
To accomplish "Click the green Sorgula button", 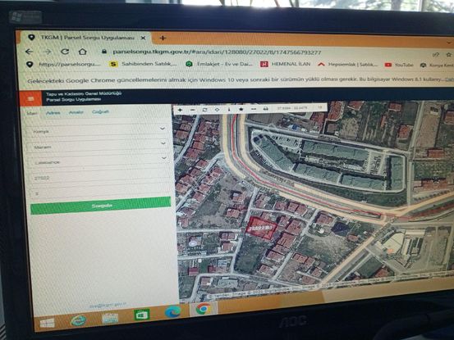I will click(101, 206).
